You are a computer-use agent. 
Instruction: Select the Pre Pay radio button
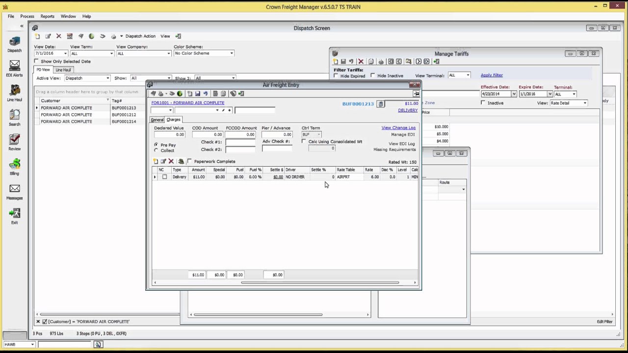pos(156,145)
